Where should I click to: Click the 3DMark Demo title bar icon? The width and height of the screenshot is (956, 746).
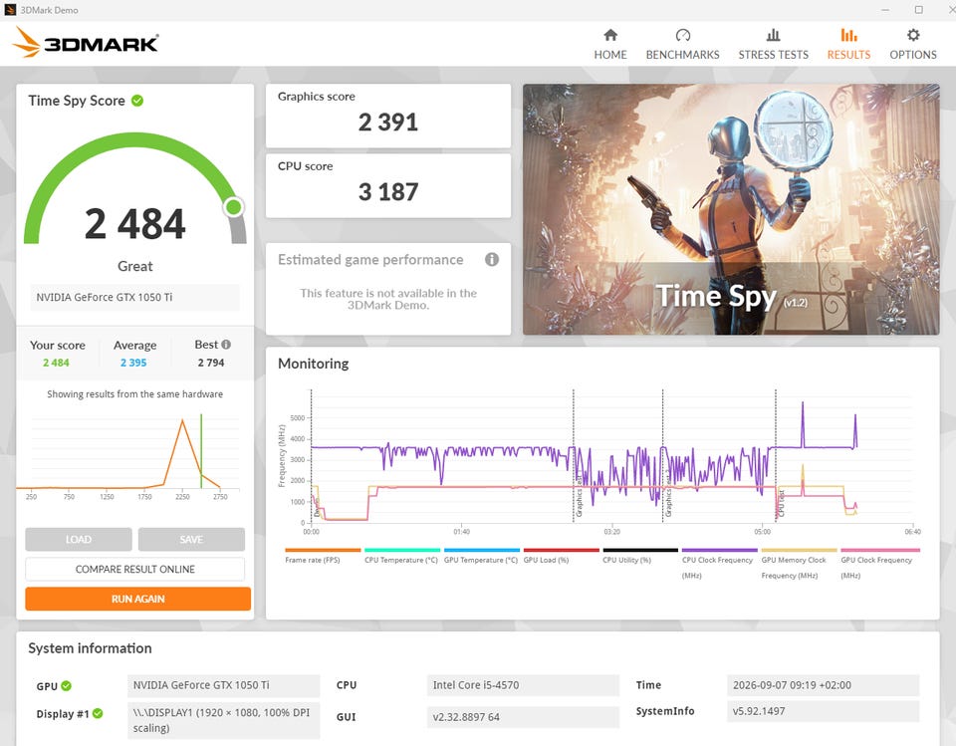click(x=10, y=10)
